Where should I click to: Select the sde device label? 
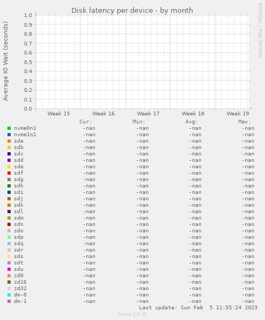point(19,167)
